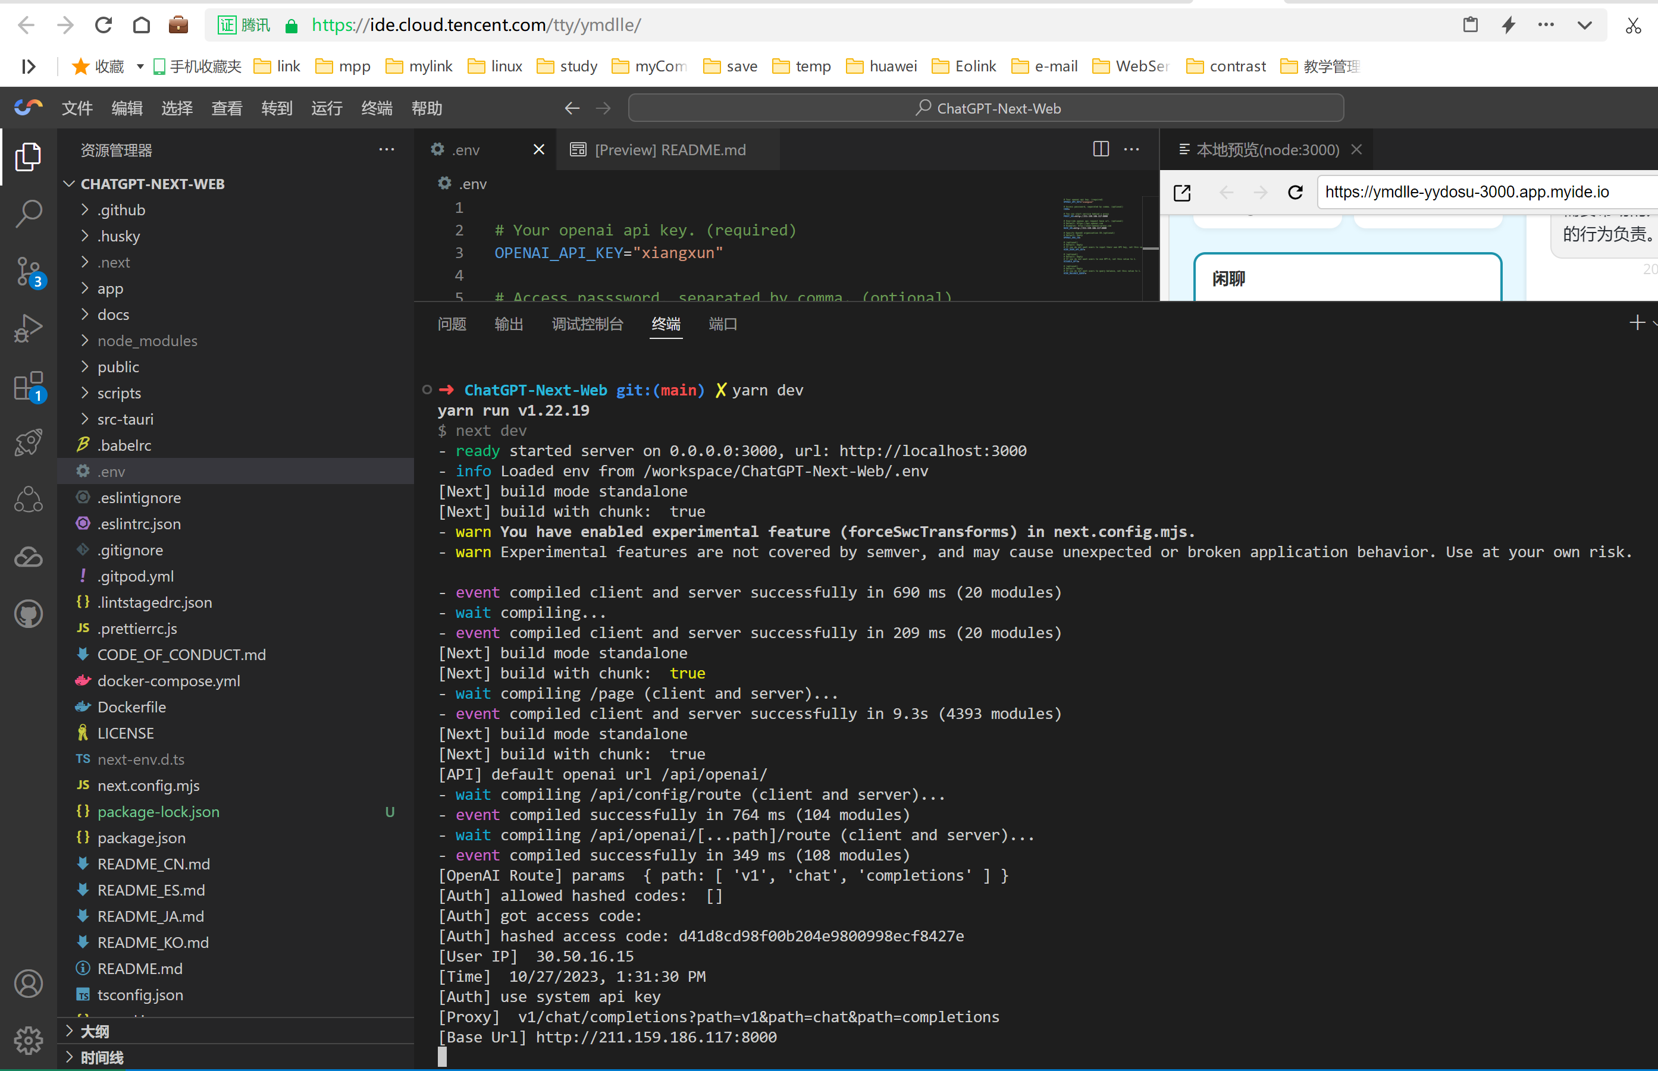
Task: Switch to the [Preview] README.md tab
Action: (x=668, y=149)
